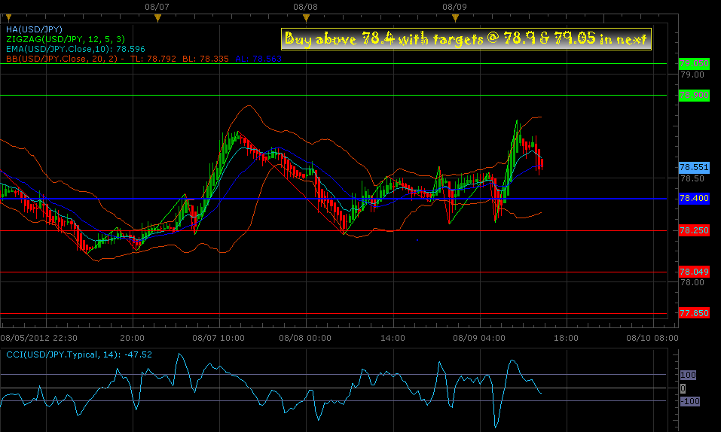This screenshot has height=432, width=721.
Task: Click the 78.00 price axis label
Action: coord(692,282)
